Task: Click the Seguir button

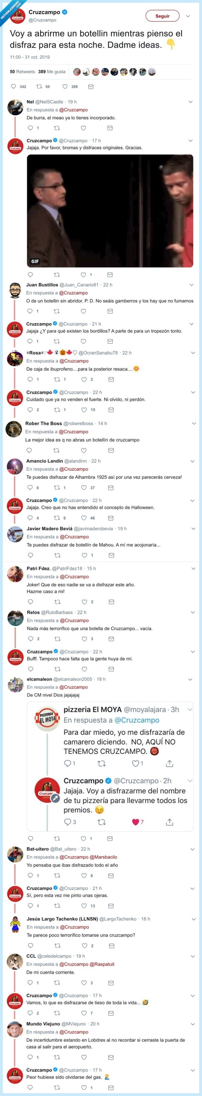Action: pos(162,16)
